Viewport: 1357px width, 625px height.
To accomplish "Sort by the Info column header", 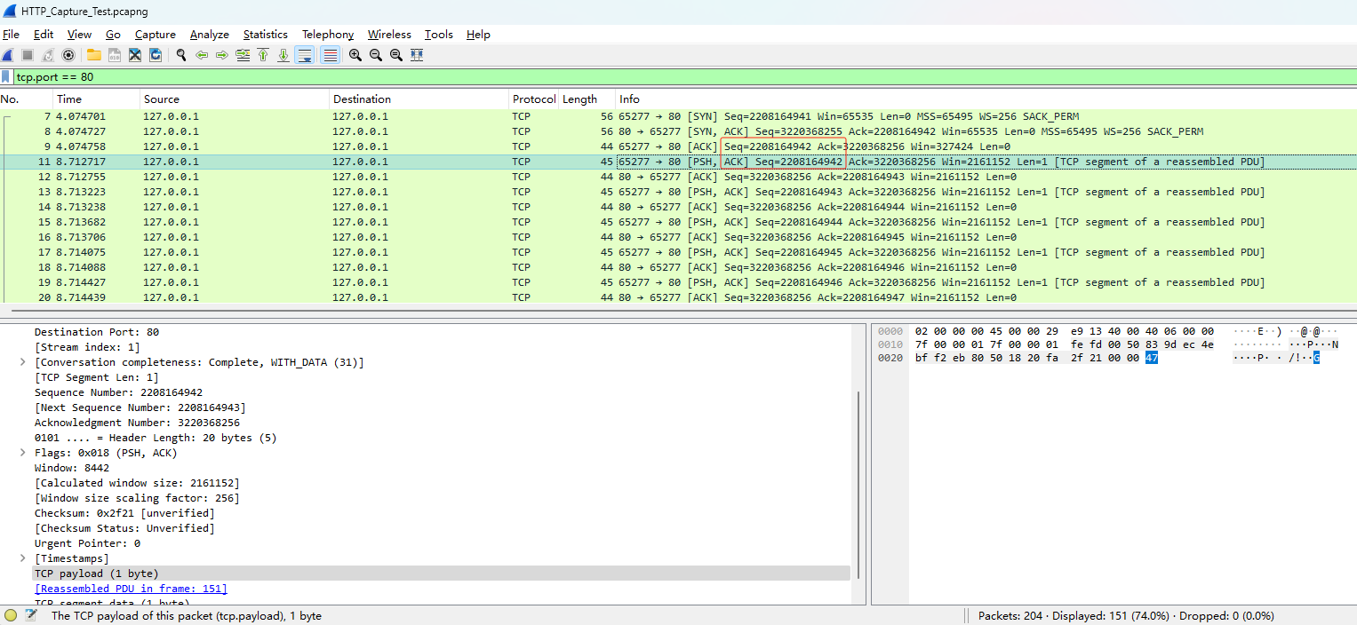I will click(986, 99).
